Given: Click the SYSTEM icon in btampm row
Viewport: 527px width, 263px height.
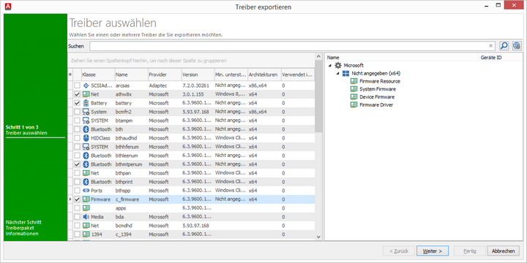Looking at the screenshot, I should click(x=86, y=121).
